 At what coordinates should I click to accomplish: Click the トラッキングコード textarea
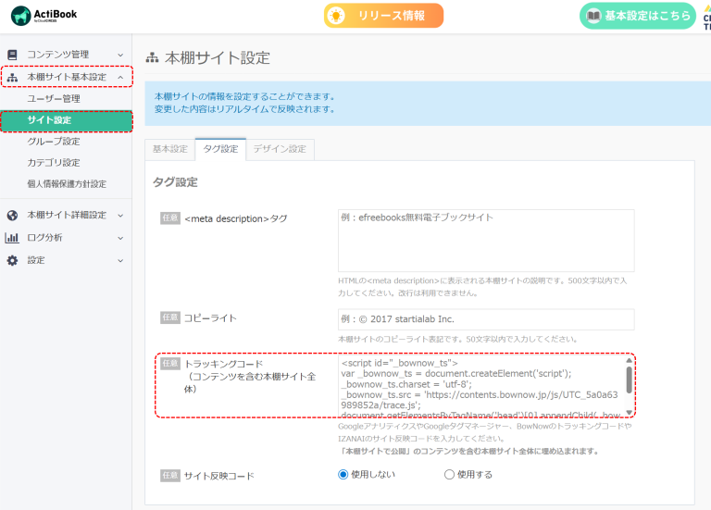point(486,386)
